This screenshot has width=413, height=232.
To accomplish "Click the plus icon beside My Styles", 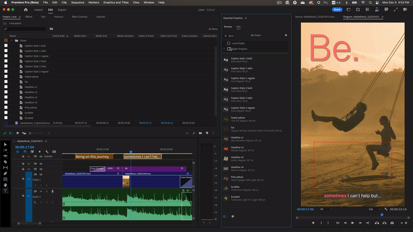I will (286, 35).
